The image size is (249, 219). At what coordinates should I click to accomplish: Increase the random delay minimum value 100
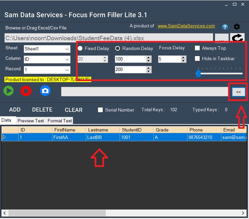tap(148, 57)
